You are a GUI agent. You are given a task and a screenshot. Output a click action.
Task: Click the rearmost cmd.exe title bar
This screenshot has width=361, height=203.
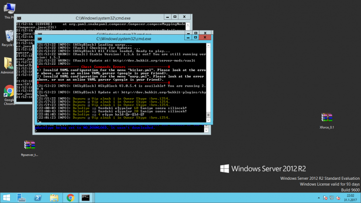click(x=103, y=18)
